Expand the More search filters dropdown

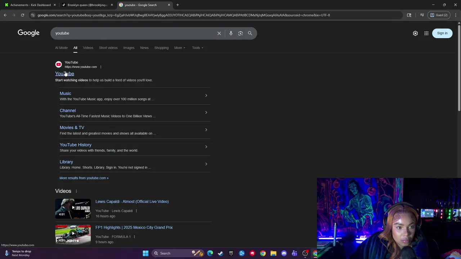180,48
